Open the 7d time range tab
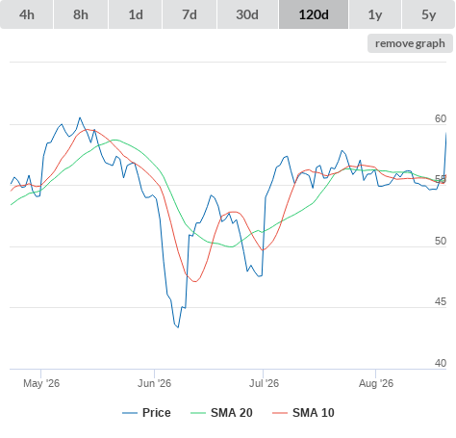Screen dimensions: 456x438 pyautogui.click(x=190, y=14)
